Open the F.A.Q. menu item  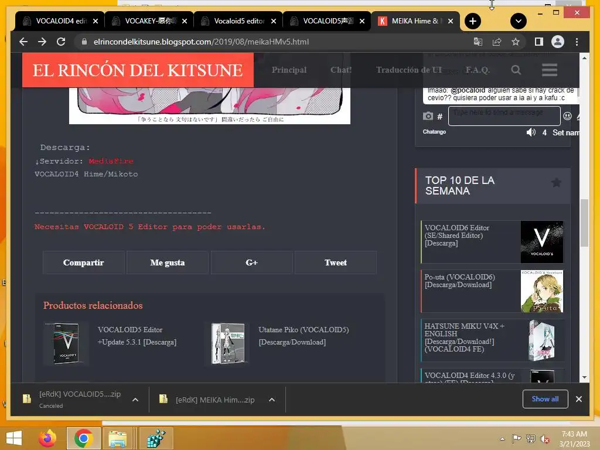point(478,70)
